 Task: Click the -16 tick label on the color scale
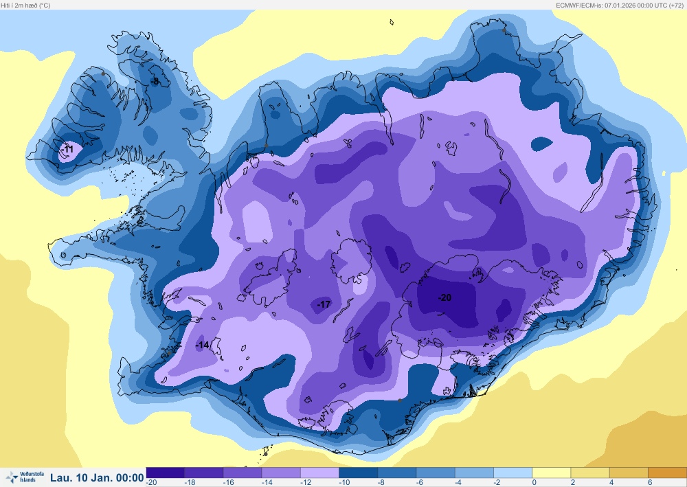(x=229, y=483)
